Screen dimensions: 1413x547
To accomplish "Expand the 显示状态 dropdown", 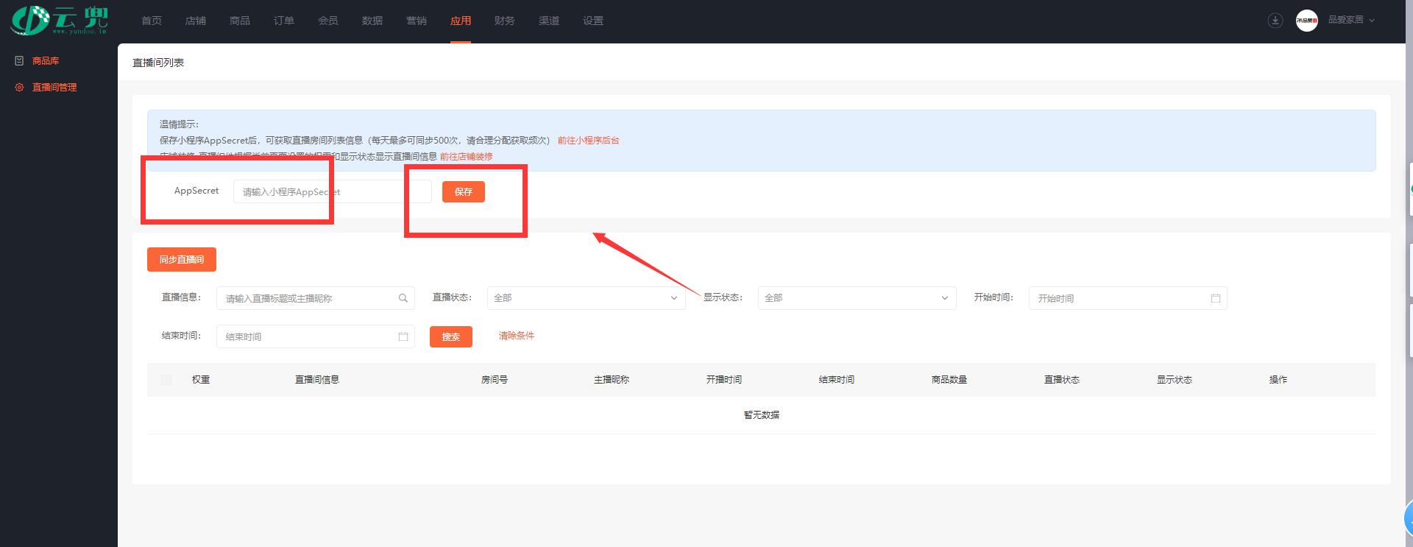I will [857, 298].
